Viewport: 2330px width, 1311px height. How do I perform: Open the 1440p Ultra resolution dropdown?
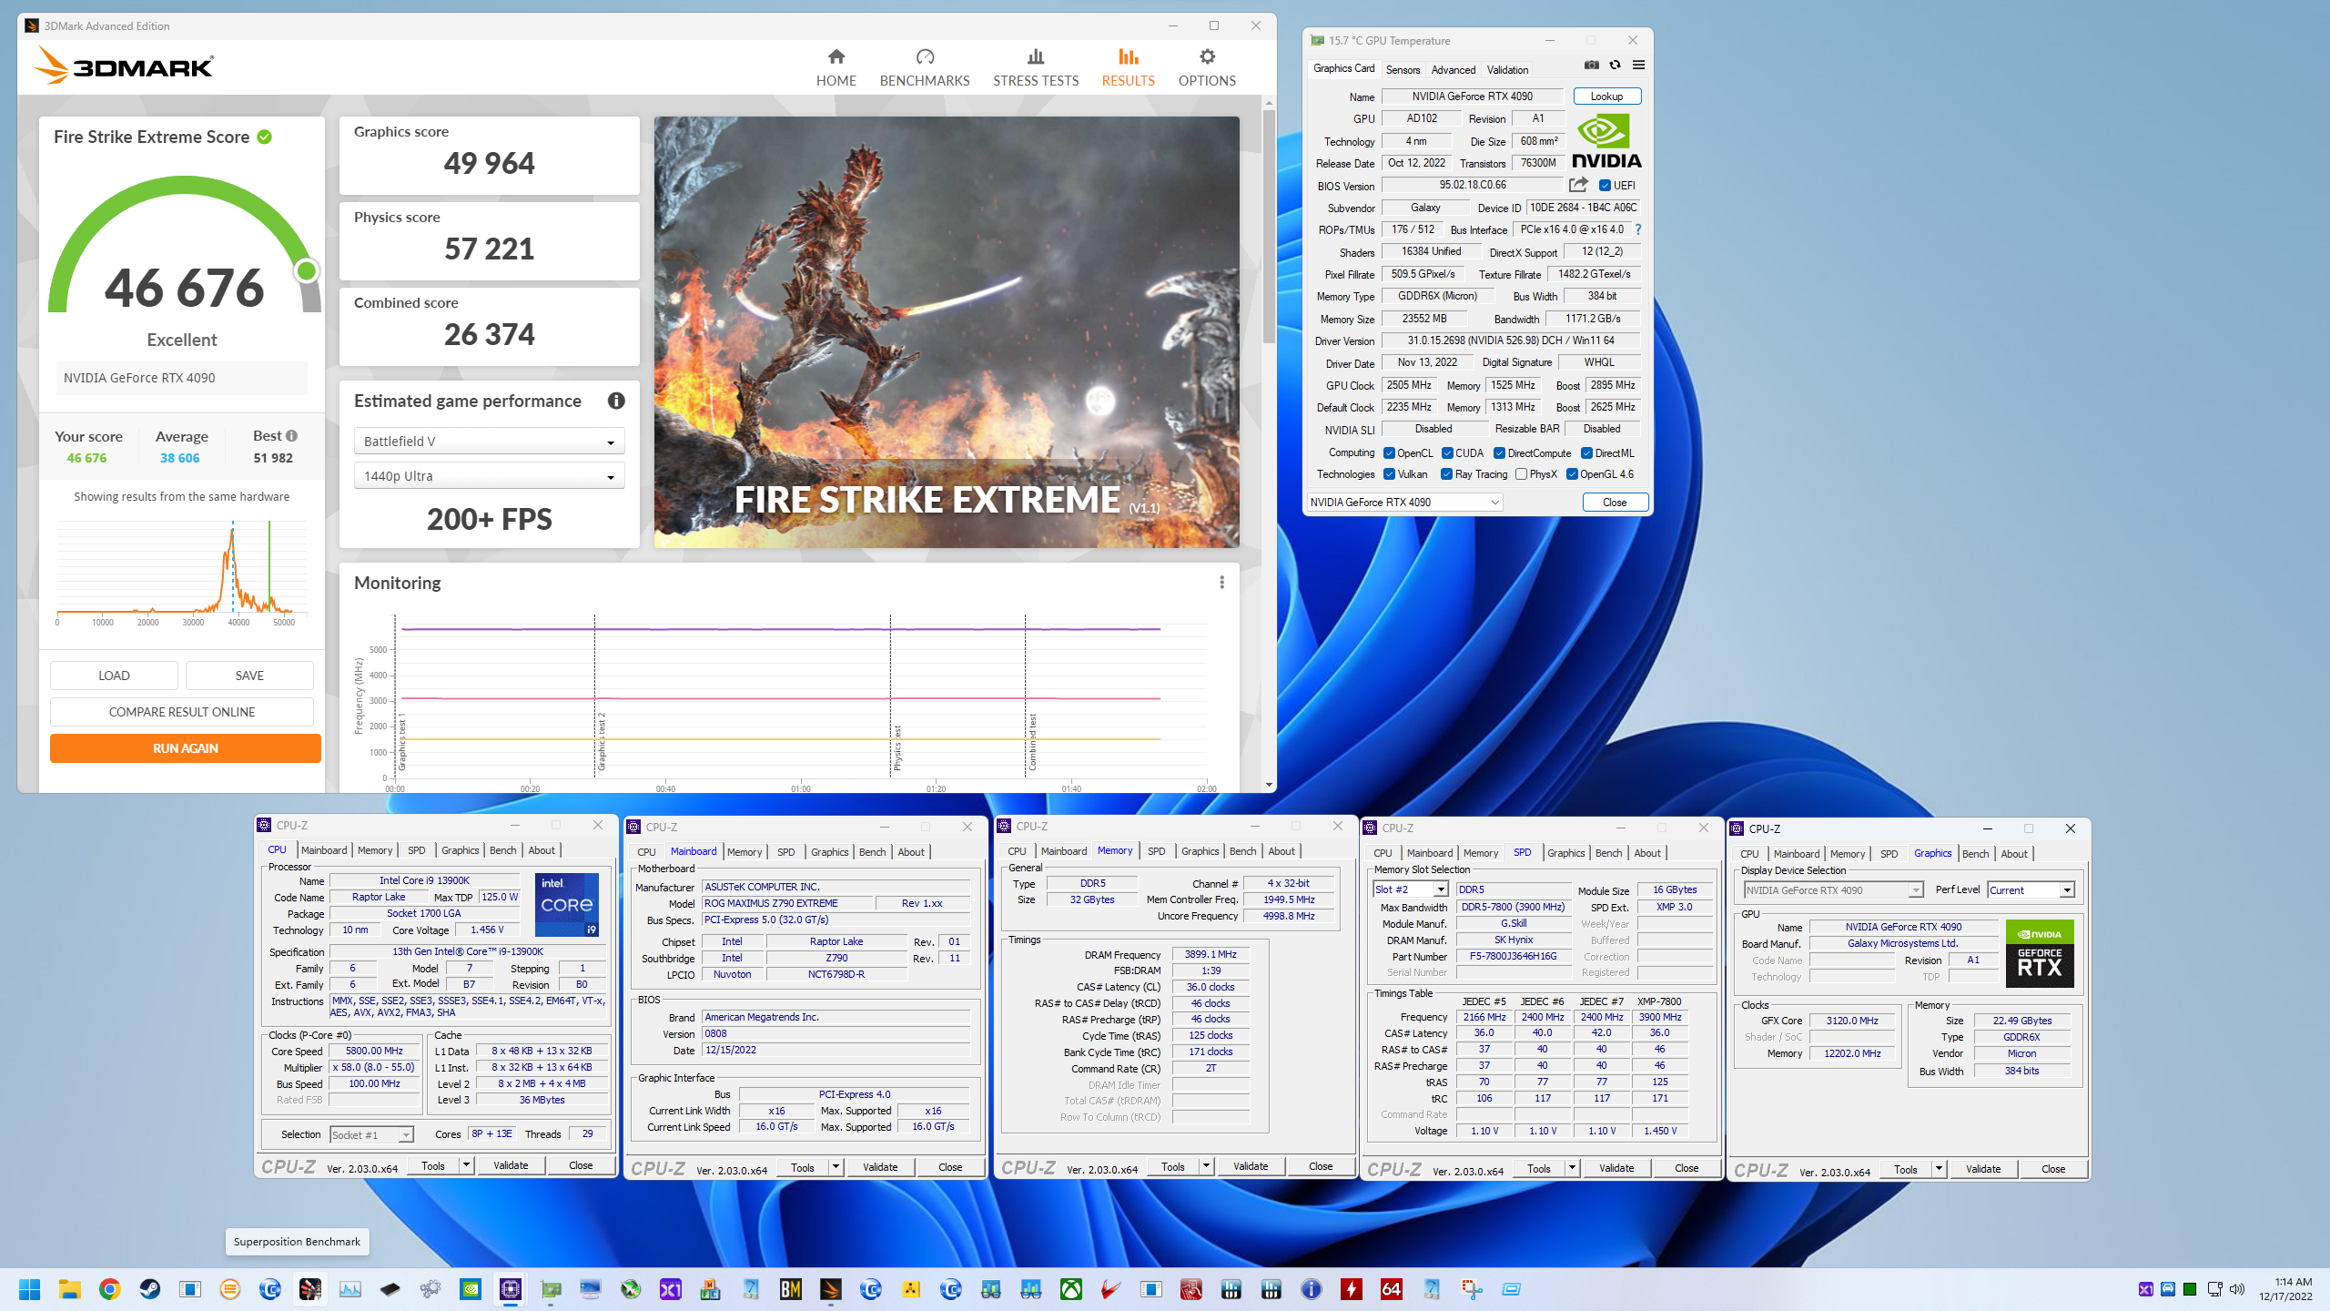point(490,476)
